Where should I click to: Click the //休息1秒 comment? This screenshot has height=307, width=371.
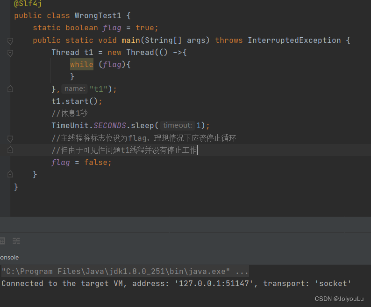70,114
